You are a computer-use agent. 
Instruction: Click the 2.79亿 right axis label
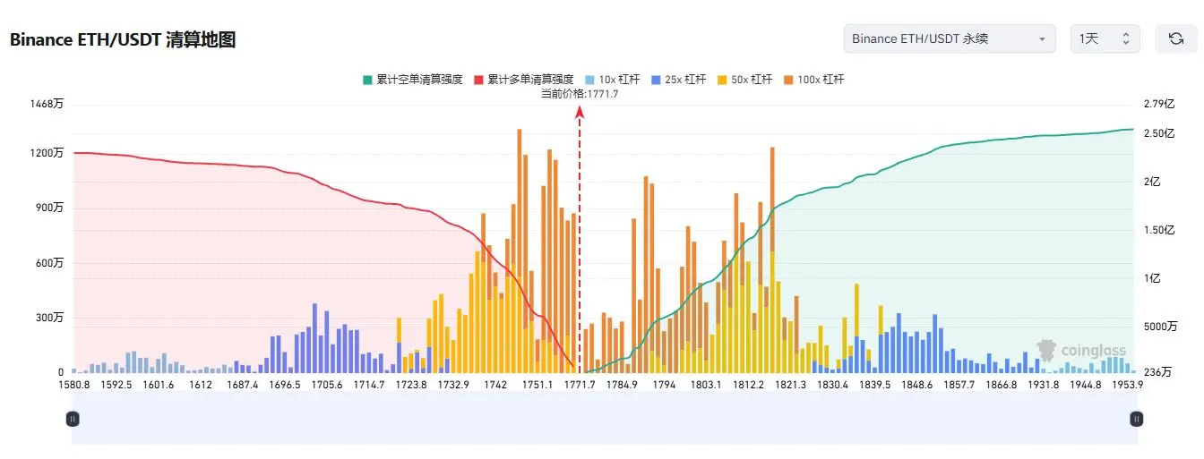pos(1159,104)
